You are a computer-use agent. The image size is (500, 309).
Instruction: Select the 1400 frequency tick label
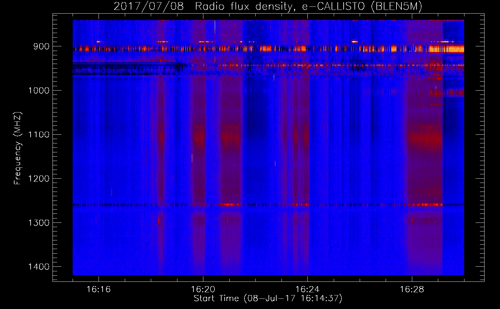click(x=39, y=267)
